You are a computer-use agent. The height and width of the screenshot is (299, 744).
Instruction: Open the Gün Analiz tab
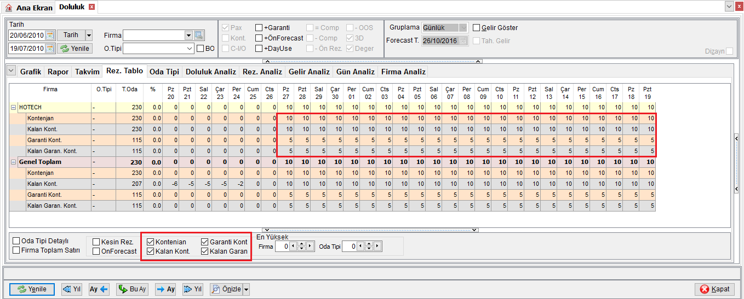[x=355, y=72]
